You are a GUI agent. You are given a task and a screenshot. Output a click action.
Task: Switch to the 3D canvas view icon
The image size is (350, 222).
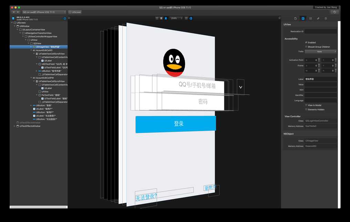click(x=191, y=18)
